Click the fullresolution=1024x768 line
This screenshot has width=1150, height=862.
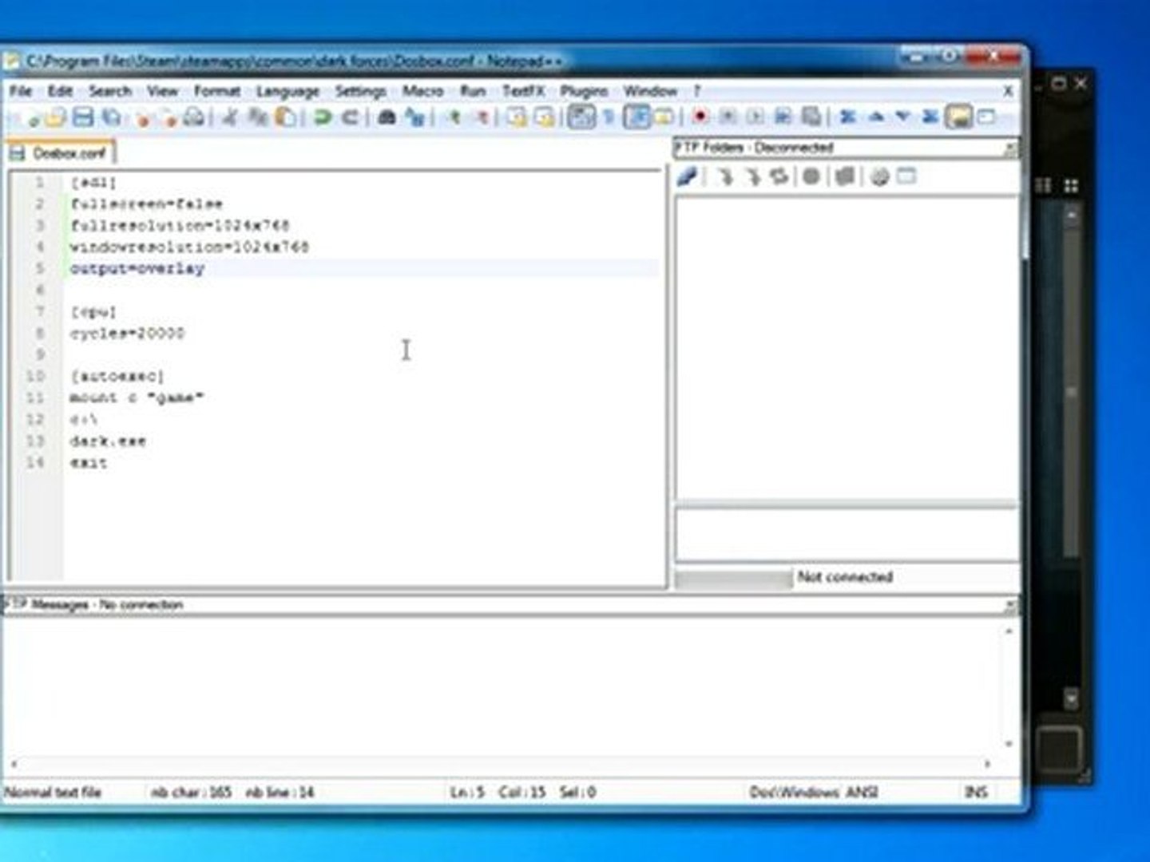pyautogui.click(x=180, y=226)
